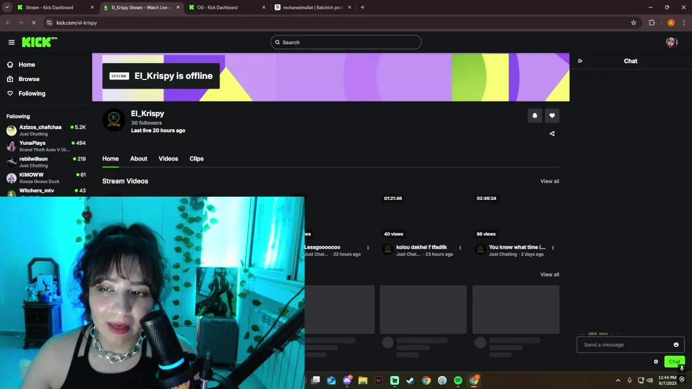Select the Clips channel tab
Screen dimensions: 692x389
pyautogui.click(x=196, y=158)
